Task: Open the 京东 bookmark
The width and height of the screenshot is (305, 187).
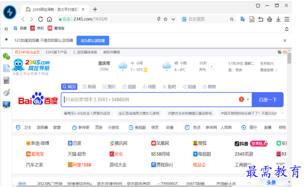Action: pyautogui.click(x=37, y=28)
